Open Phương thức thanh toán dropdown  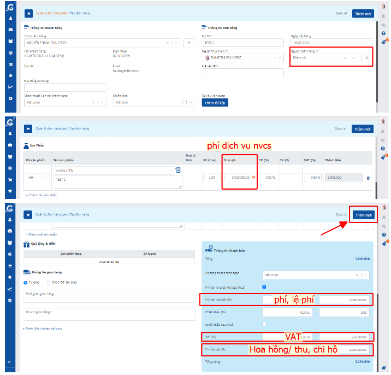(x=365, y=275)
